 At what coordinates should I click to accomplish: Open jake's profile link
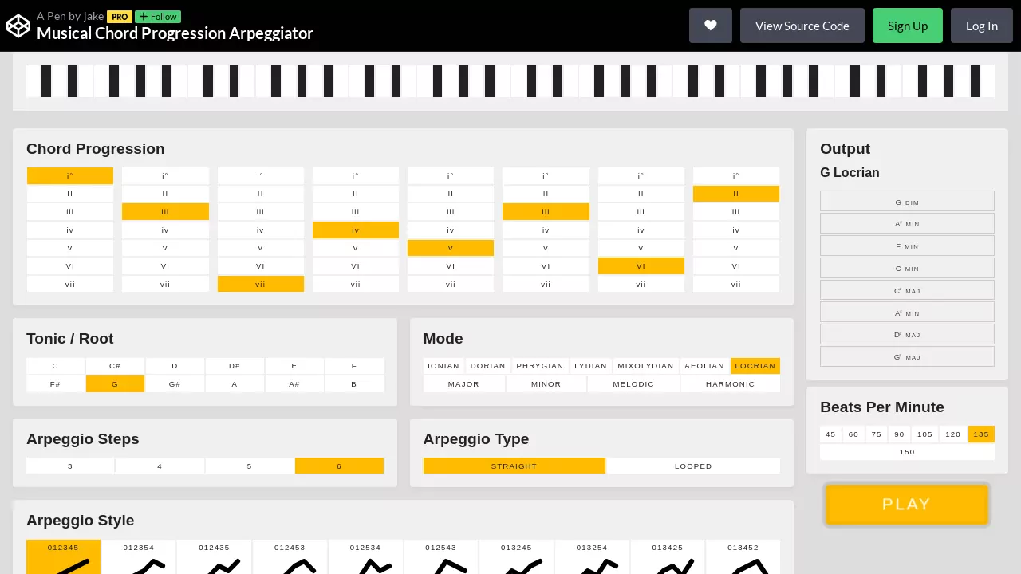(x=93, y=16)
